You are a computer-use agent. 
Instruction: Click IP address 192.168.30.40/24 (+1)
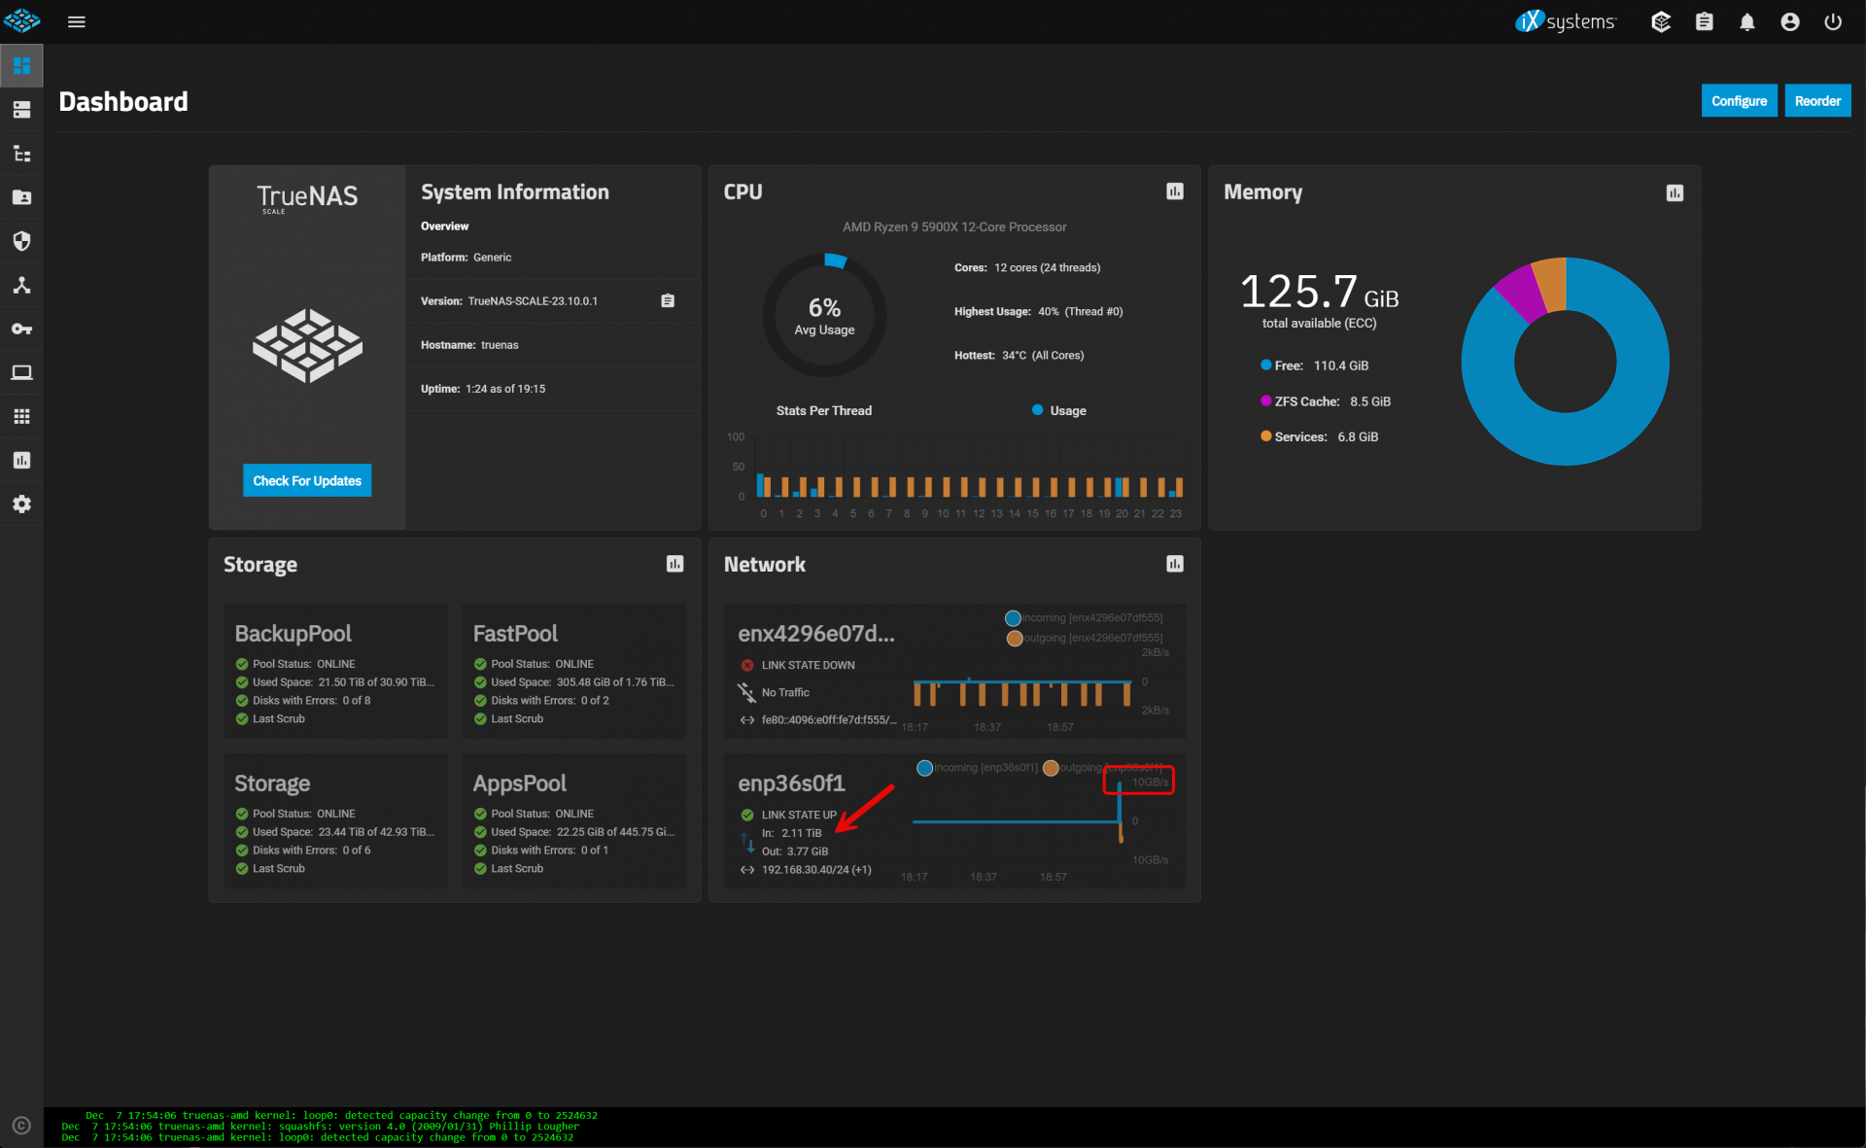[x=816, y=870]
